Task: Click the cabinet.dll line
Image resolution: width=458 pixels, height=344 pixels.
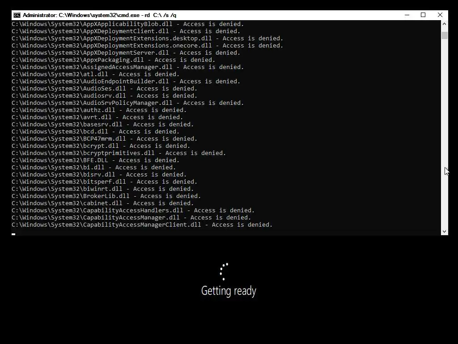Action: coord(103,203)
